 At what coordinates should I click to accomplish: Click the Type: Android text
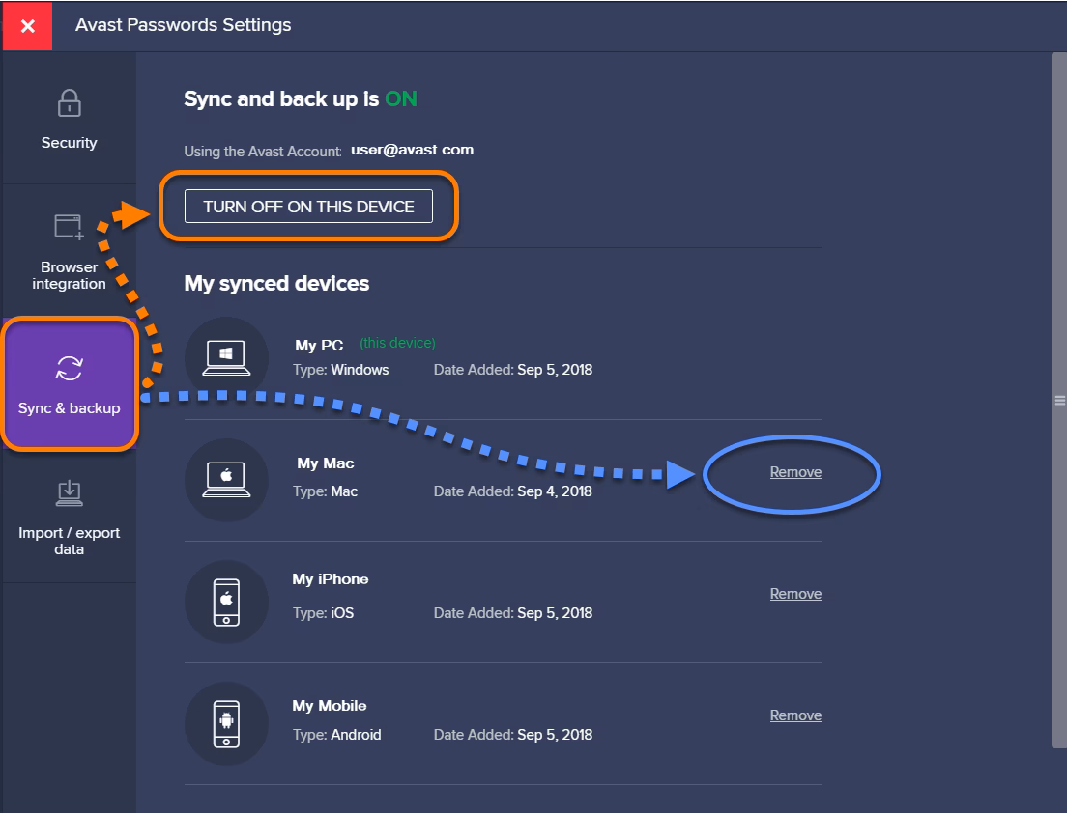point(337,735)
